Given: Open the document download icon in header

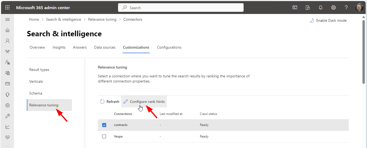Looking at the screenshot, I should [308, 8].
